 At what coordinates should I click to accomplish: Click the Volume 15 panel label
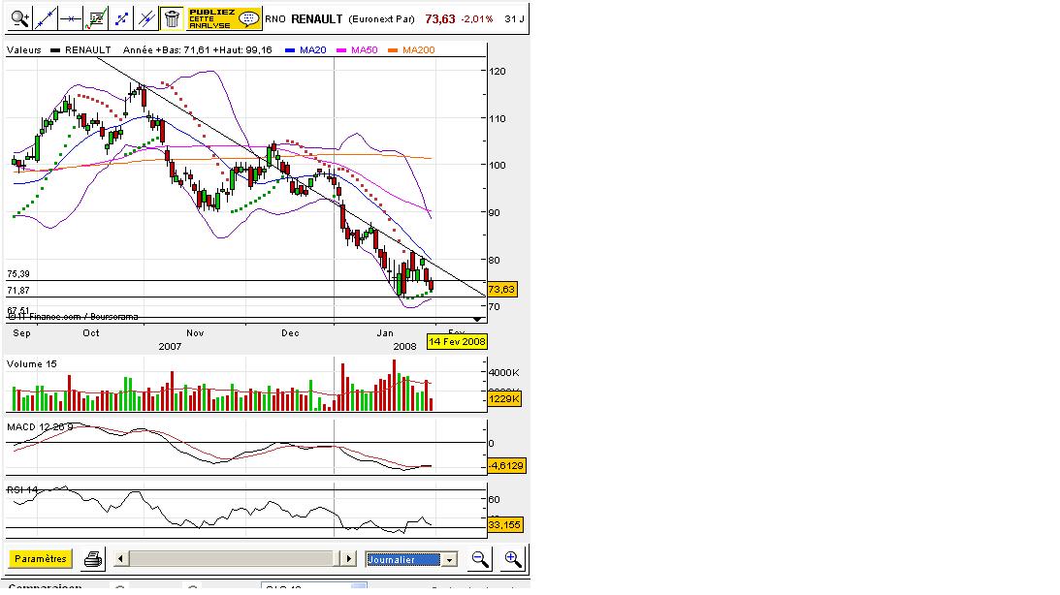32,364
